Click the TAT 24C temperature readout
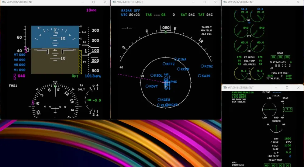This screenshot has width=304, height=167. tap(205, 15)
